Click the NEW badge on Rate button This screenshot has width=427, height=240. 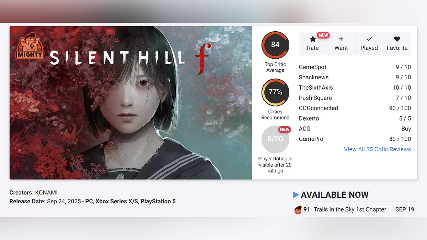[323, 35]
